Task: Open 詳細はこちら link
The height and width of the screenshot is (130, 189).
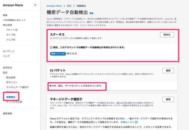Action: [x=128, y=122]
